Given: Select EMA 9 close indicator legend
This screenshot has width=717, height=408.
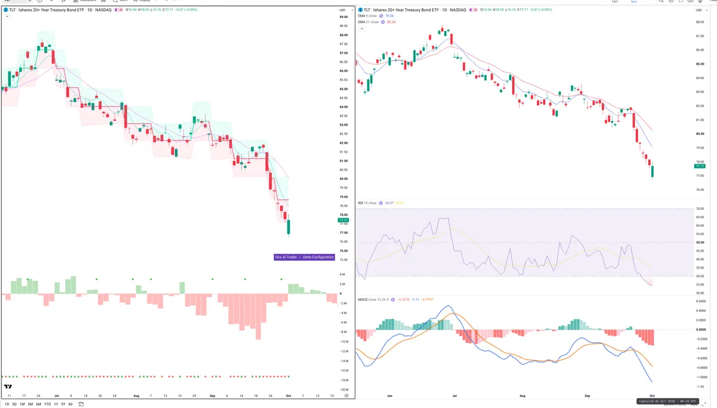Looking at the screenshot, I should [368, 16].
